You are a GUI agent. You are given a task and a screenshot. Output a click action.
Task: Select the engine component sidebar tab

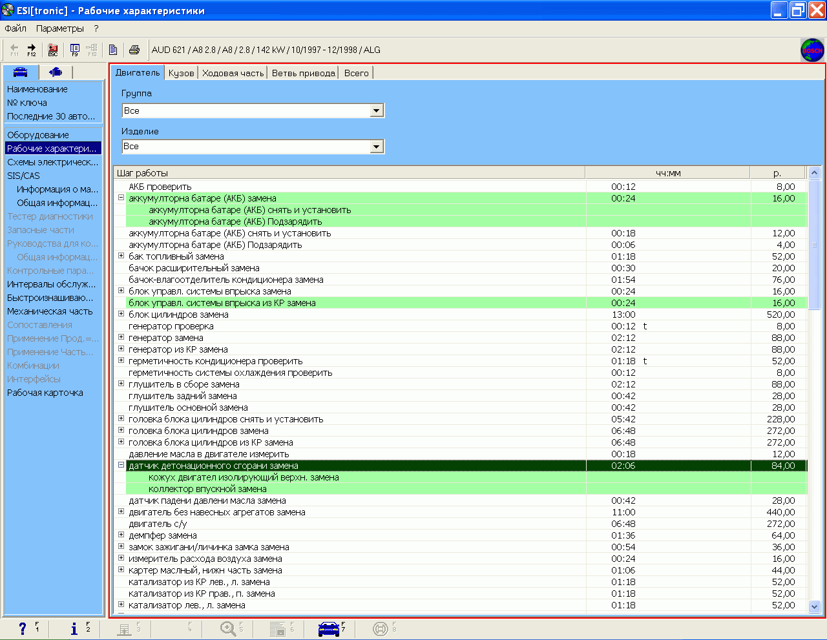coord(56,72)
